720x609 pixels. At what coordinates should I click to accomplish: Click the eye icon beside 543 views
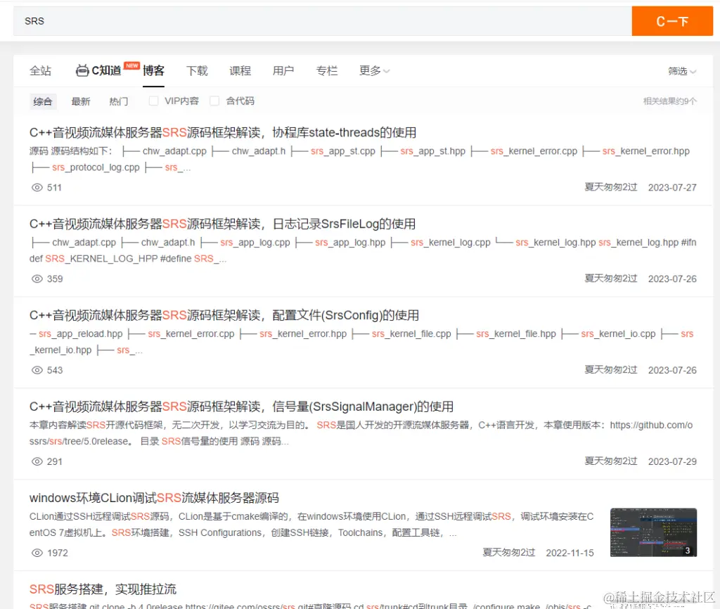coord(37,371)
